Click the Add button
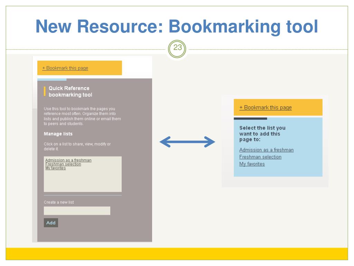 [51, 223]
